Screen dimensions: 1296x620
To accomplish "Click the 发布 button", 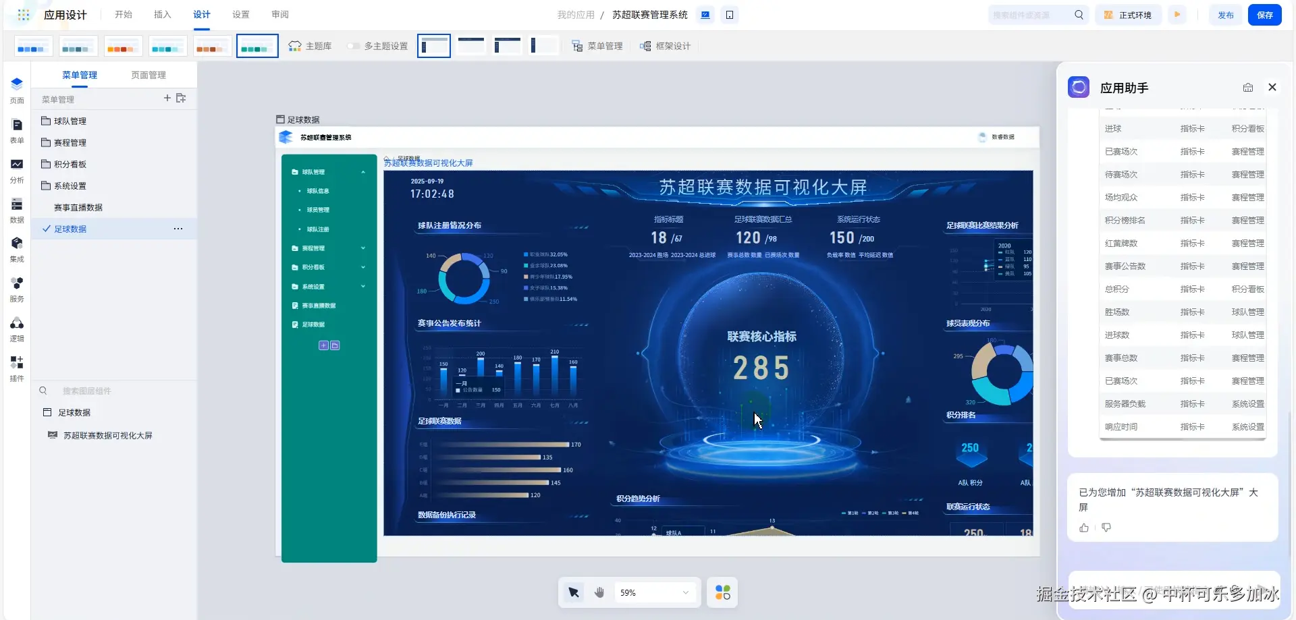I will [1226, 15].
